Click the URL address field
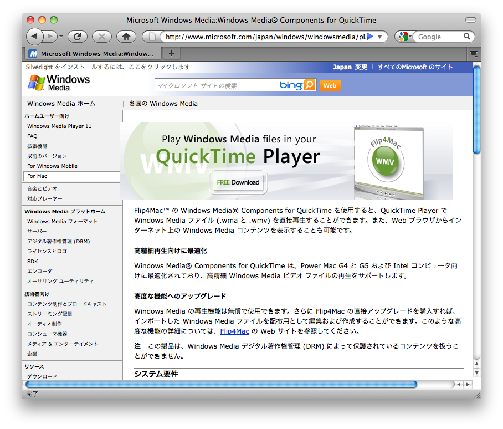This screenshot has height=429, width=503. point(265,37)
